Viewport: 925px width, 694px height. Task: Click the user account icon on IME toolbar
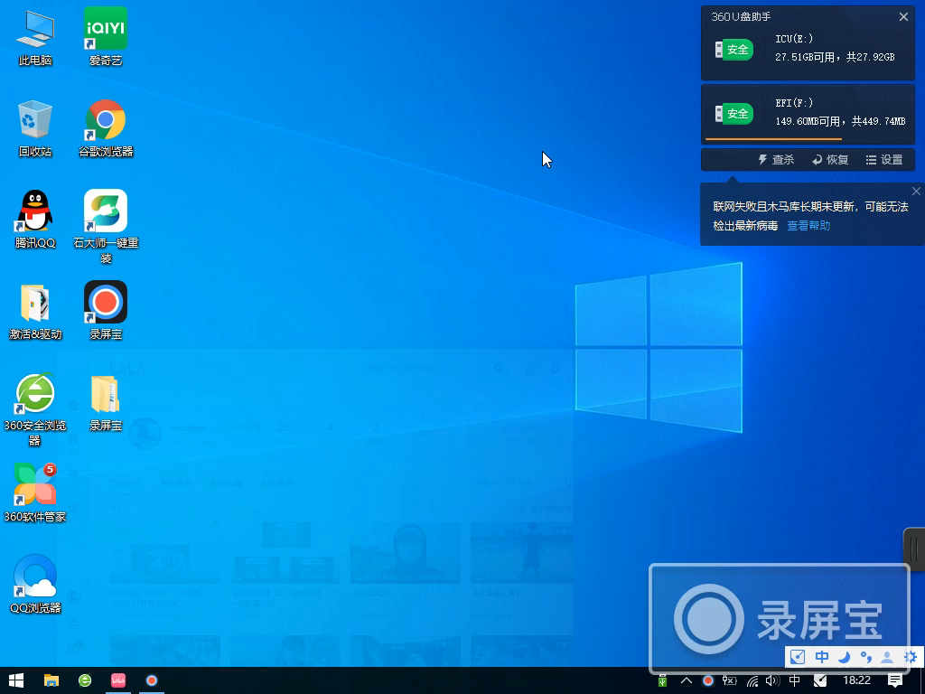pyautogui.click(x=887, y=657)
